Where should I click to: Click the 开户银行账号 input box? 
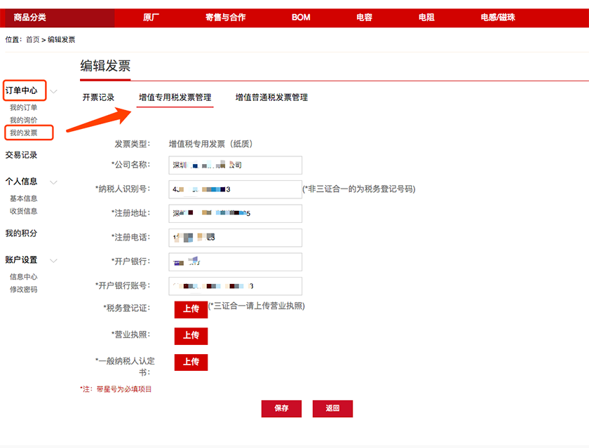tap(236, 286)
